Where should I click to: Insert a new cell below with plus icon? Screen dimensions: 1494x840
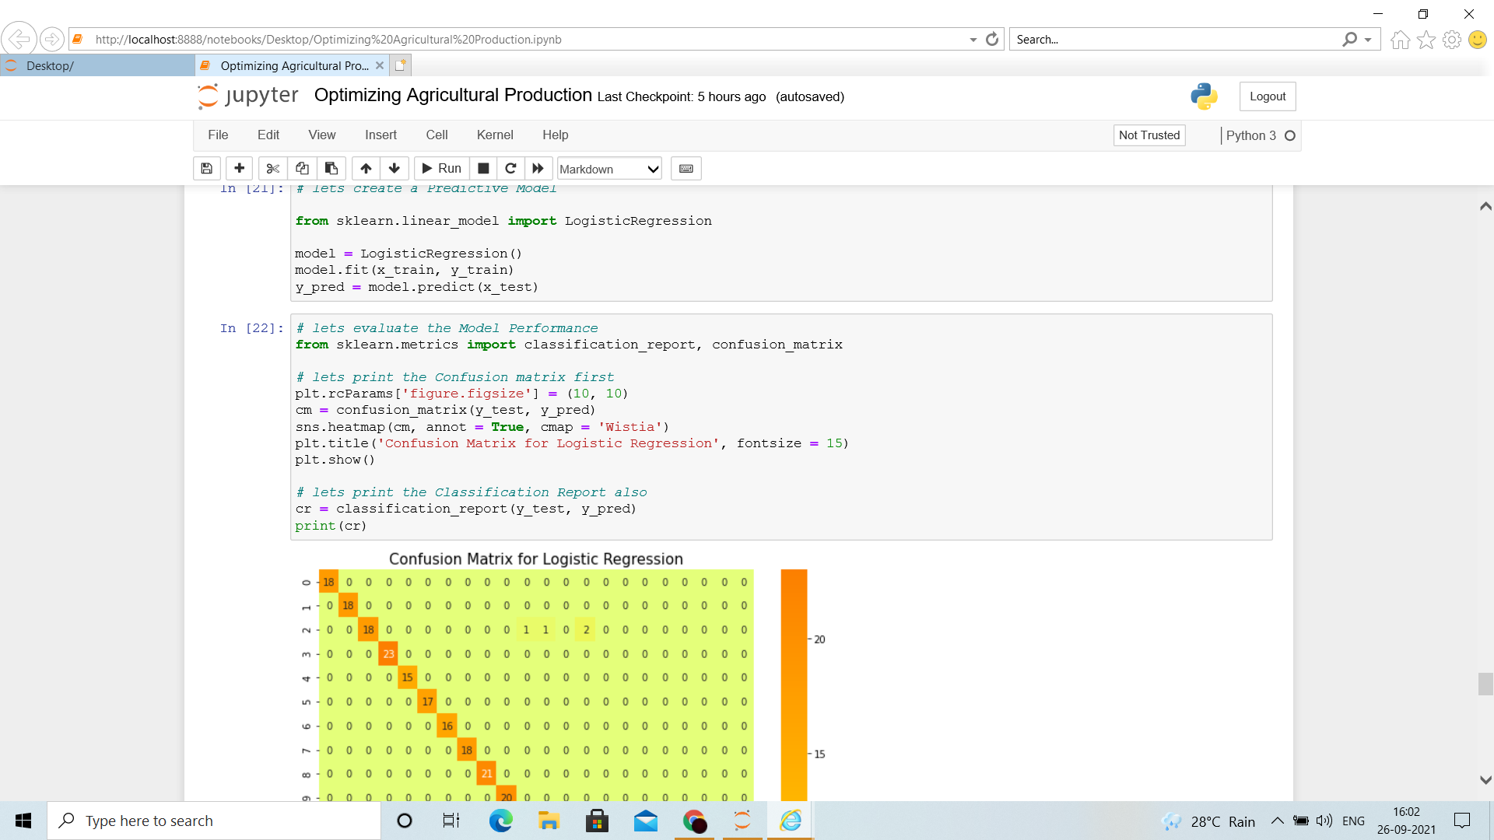239,168
